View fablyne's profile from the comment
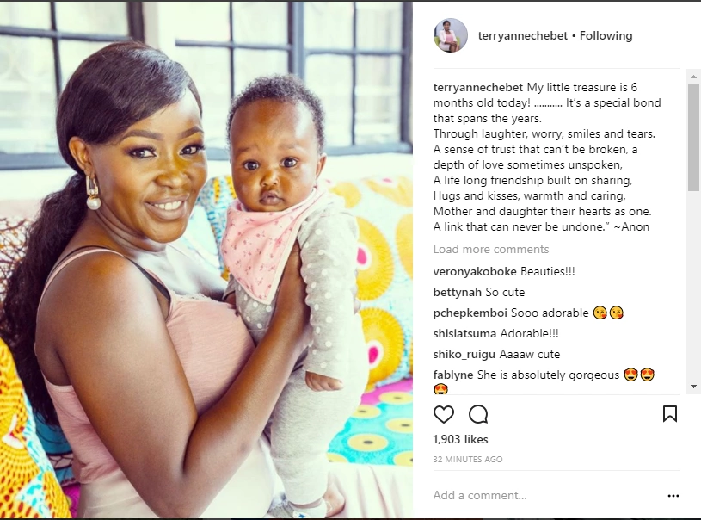 pyautogui.click(x=453, y=375)
